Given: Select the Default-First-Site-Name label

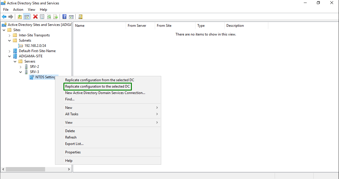Looking at the screenshot, I should 37,51.
